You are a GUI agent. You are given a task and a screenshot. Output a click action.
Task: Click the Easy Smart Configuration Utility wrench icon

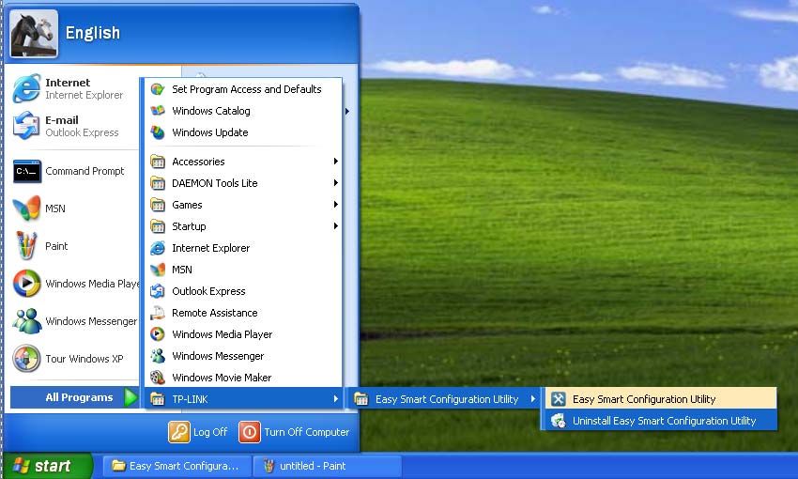click(x=559, y=399)
